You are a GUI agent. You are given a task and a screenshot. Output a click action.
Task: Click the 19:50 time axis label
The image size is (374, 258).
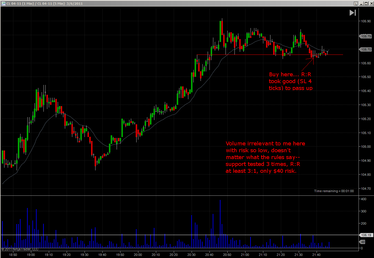click(120, 255)
